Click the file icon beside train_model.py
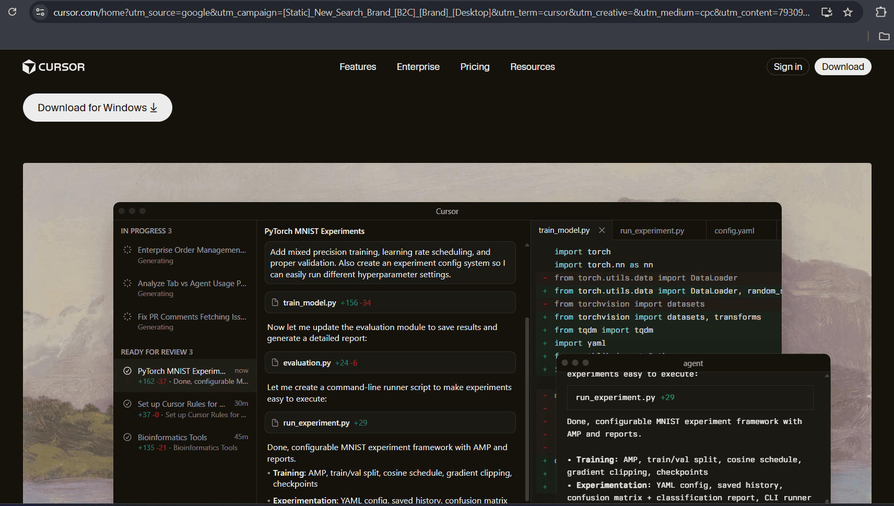Screen dimensions: 894x506 [x=275, y=303]
